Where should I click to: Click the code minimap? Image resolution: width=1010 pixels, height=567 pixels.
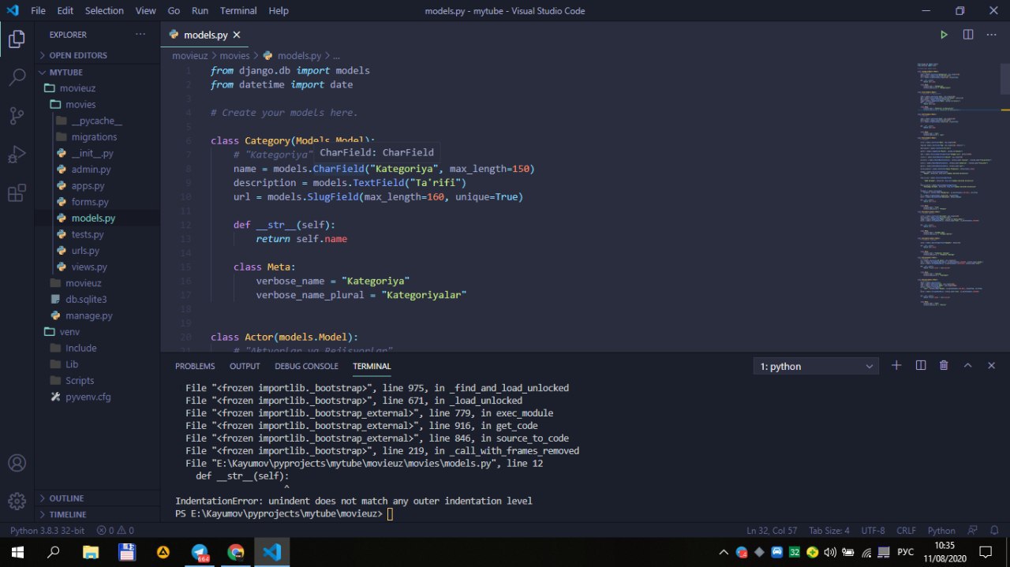coord(959,185)
